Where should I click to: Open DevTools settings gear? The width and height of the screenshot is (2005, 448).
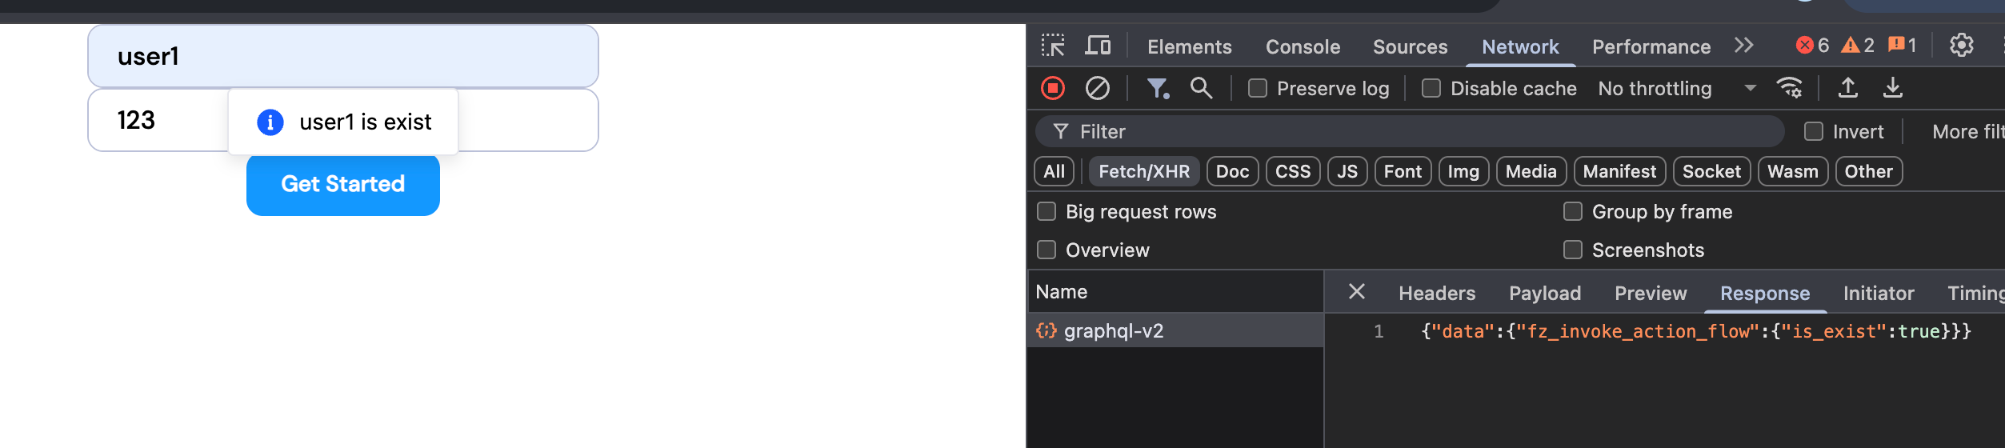click(1961, 46)
